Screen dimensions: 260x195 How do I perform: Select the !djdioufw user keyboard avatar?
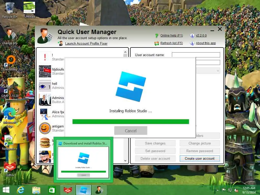click(x=45, y=71)
